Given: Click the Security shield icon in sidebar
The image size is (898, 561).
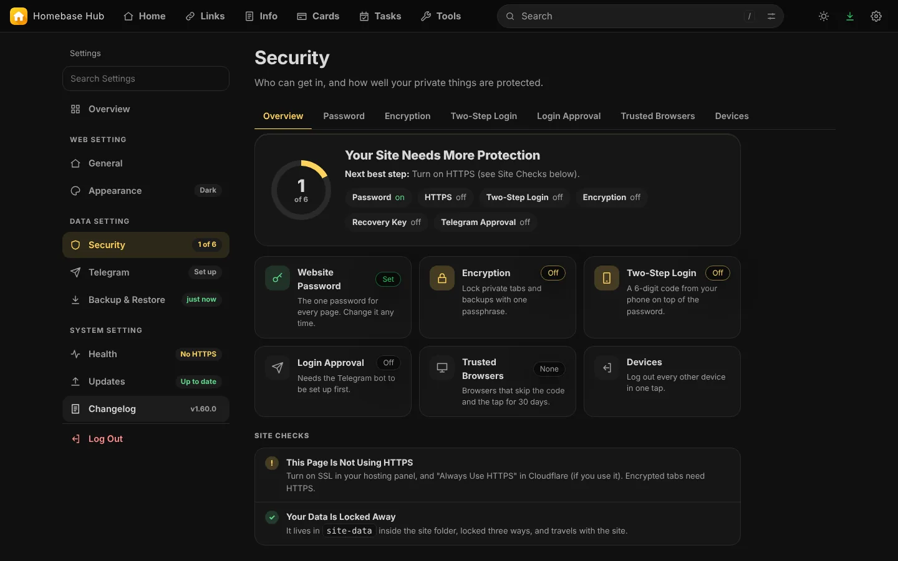Looking at the screenshot, I should click(x=75, y=245).
